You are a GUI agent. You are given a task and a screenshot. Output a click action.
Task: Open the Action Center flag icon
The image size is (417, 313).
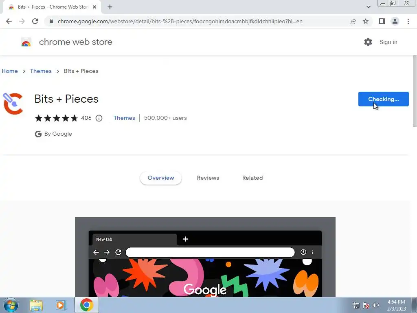[366, 305]
